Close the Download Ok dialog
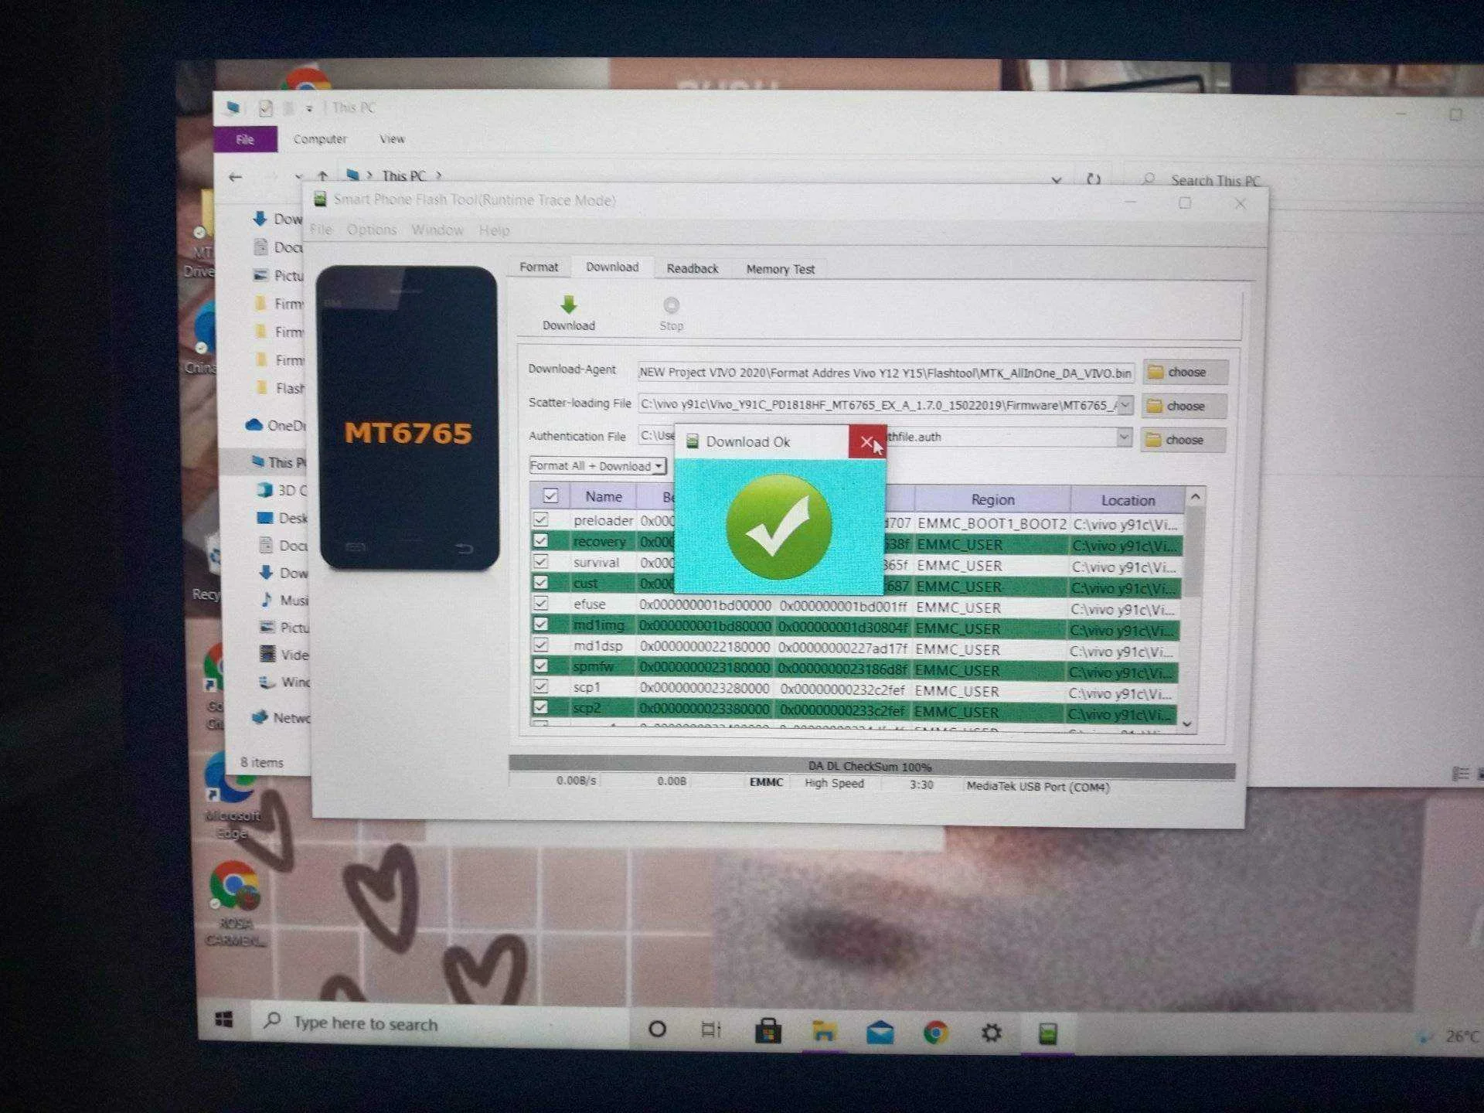 [x=867, y=442]
